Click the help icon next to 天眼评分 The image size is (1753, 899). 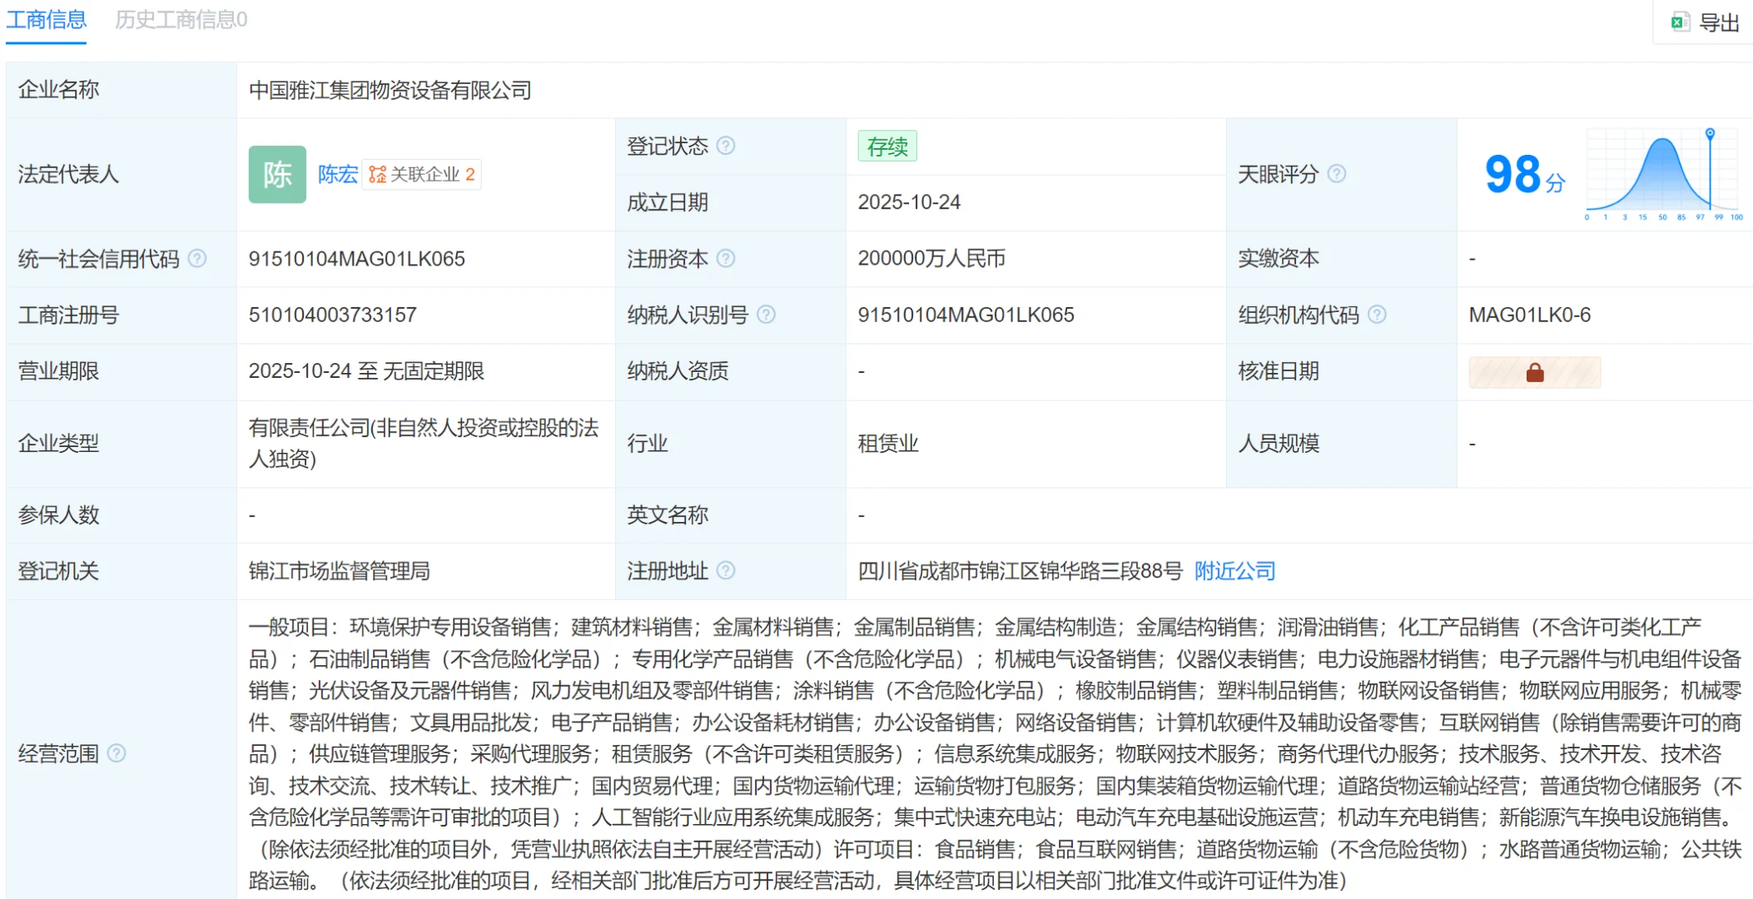(1338, 174)
